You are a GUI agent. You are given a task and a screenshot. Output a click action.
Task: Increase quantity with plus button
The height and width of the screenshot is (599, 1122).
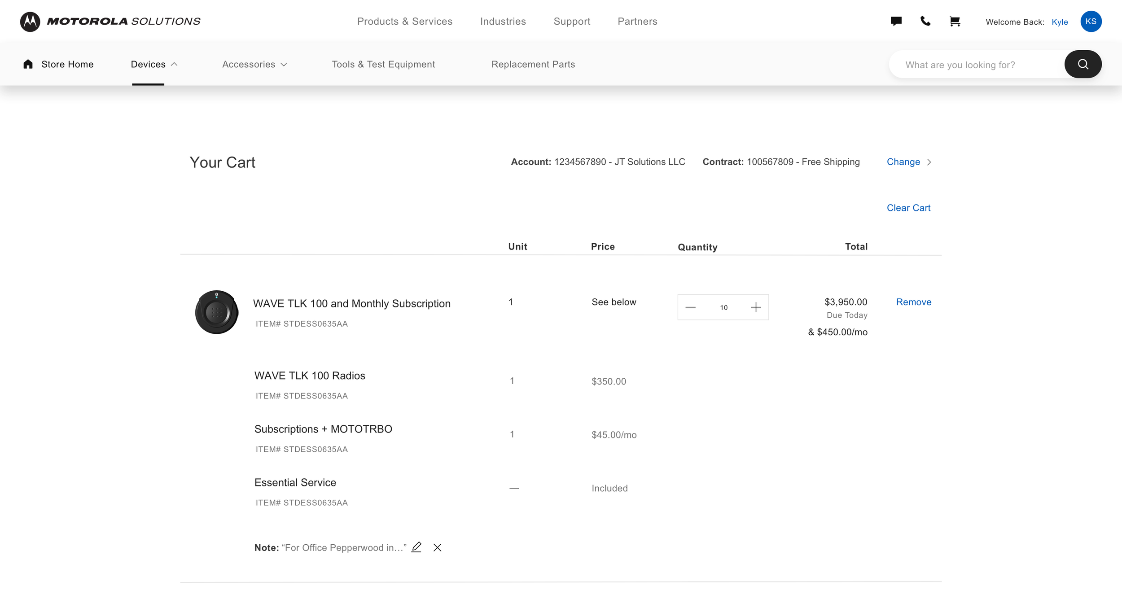756,307
